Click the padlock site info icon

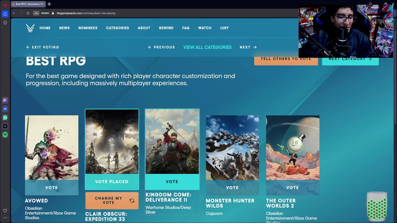[53, 13]
